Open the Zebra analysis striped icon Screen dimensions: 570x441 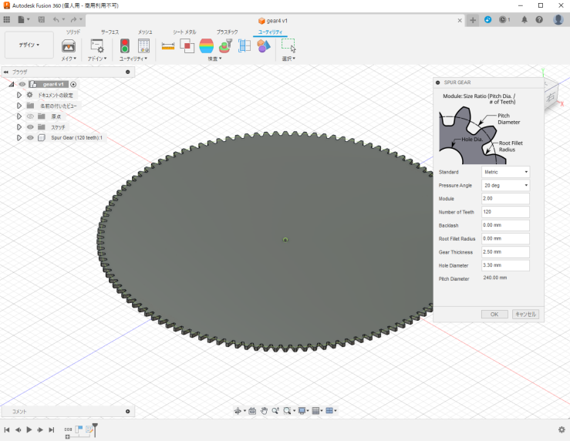206,45
